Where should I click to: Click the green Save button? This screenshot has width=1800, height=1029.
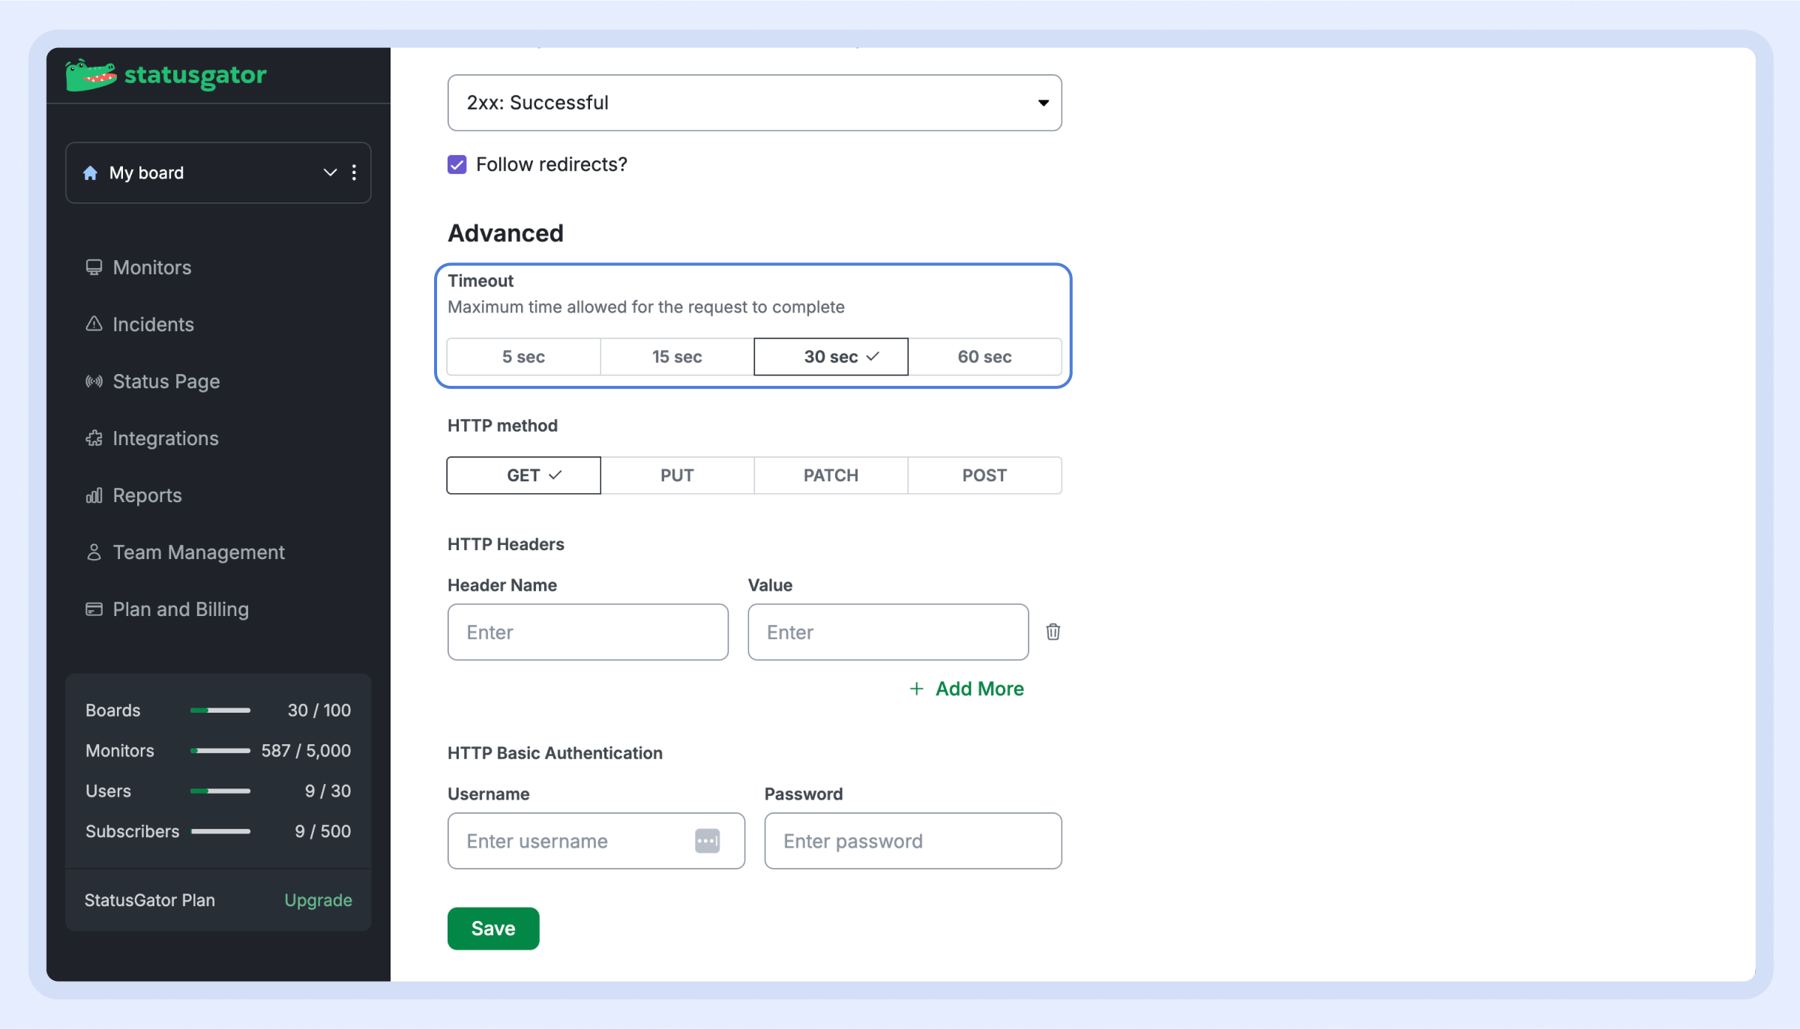493,929
